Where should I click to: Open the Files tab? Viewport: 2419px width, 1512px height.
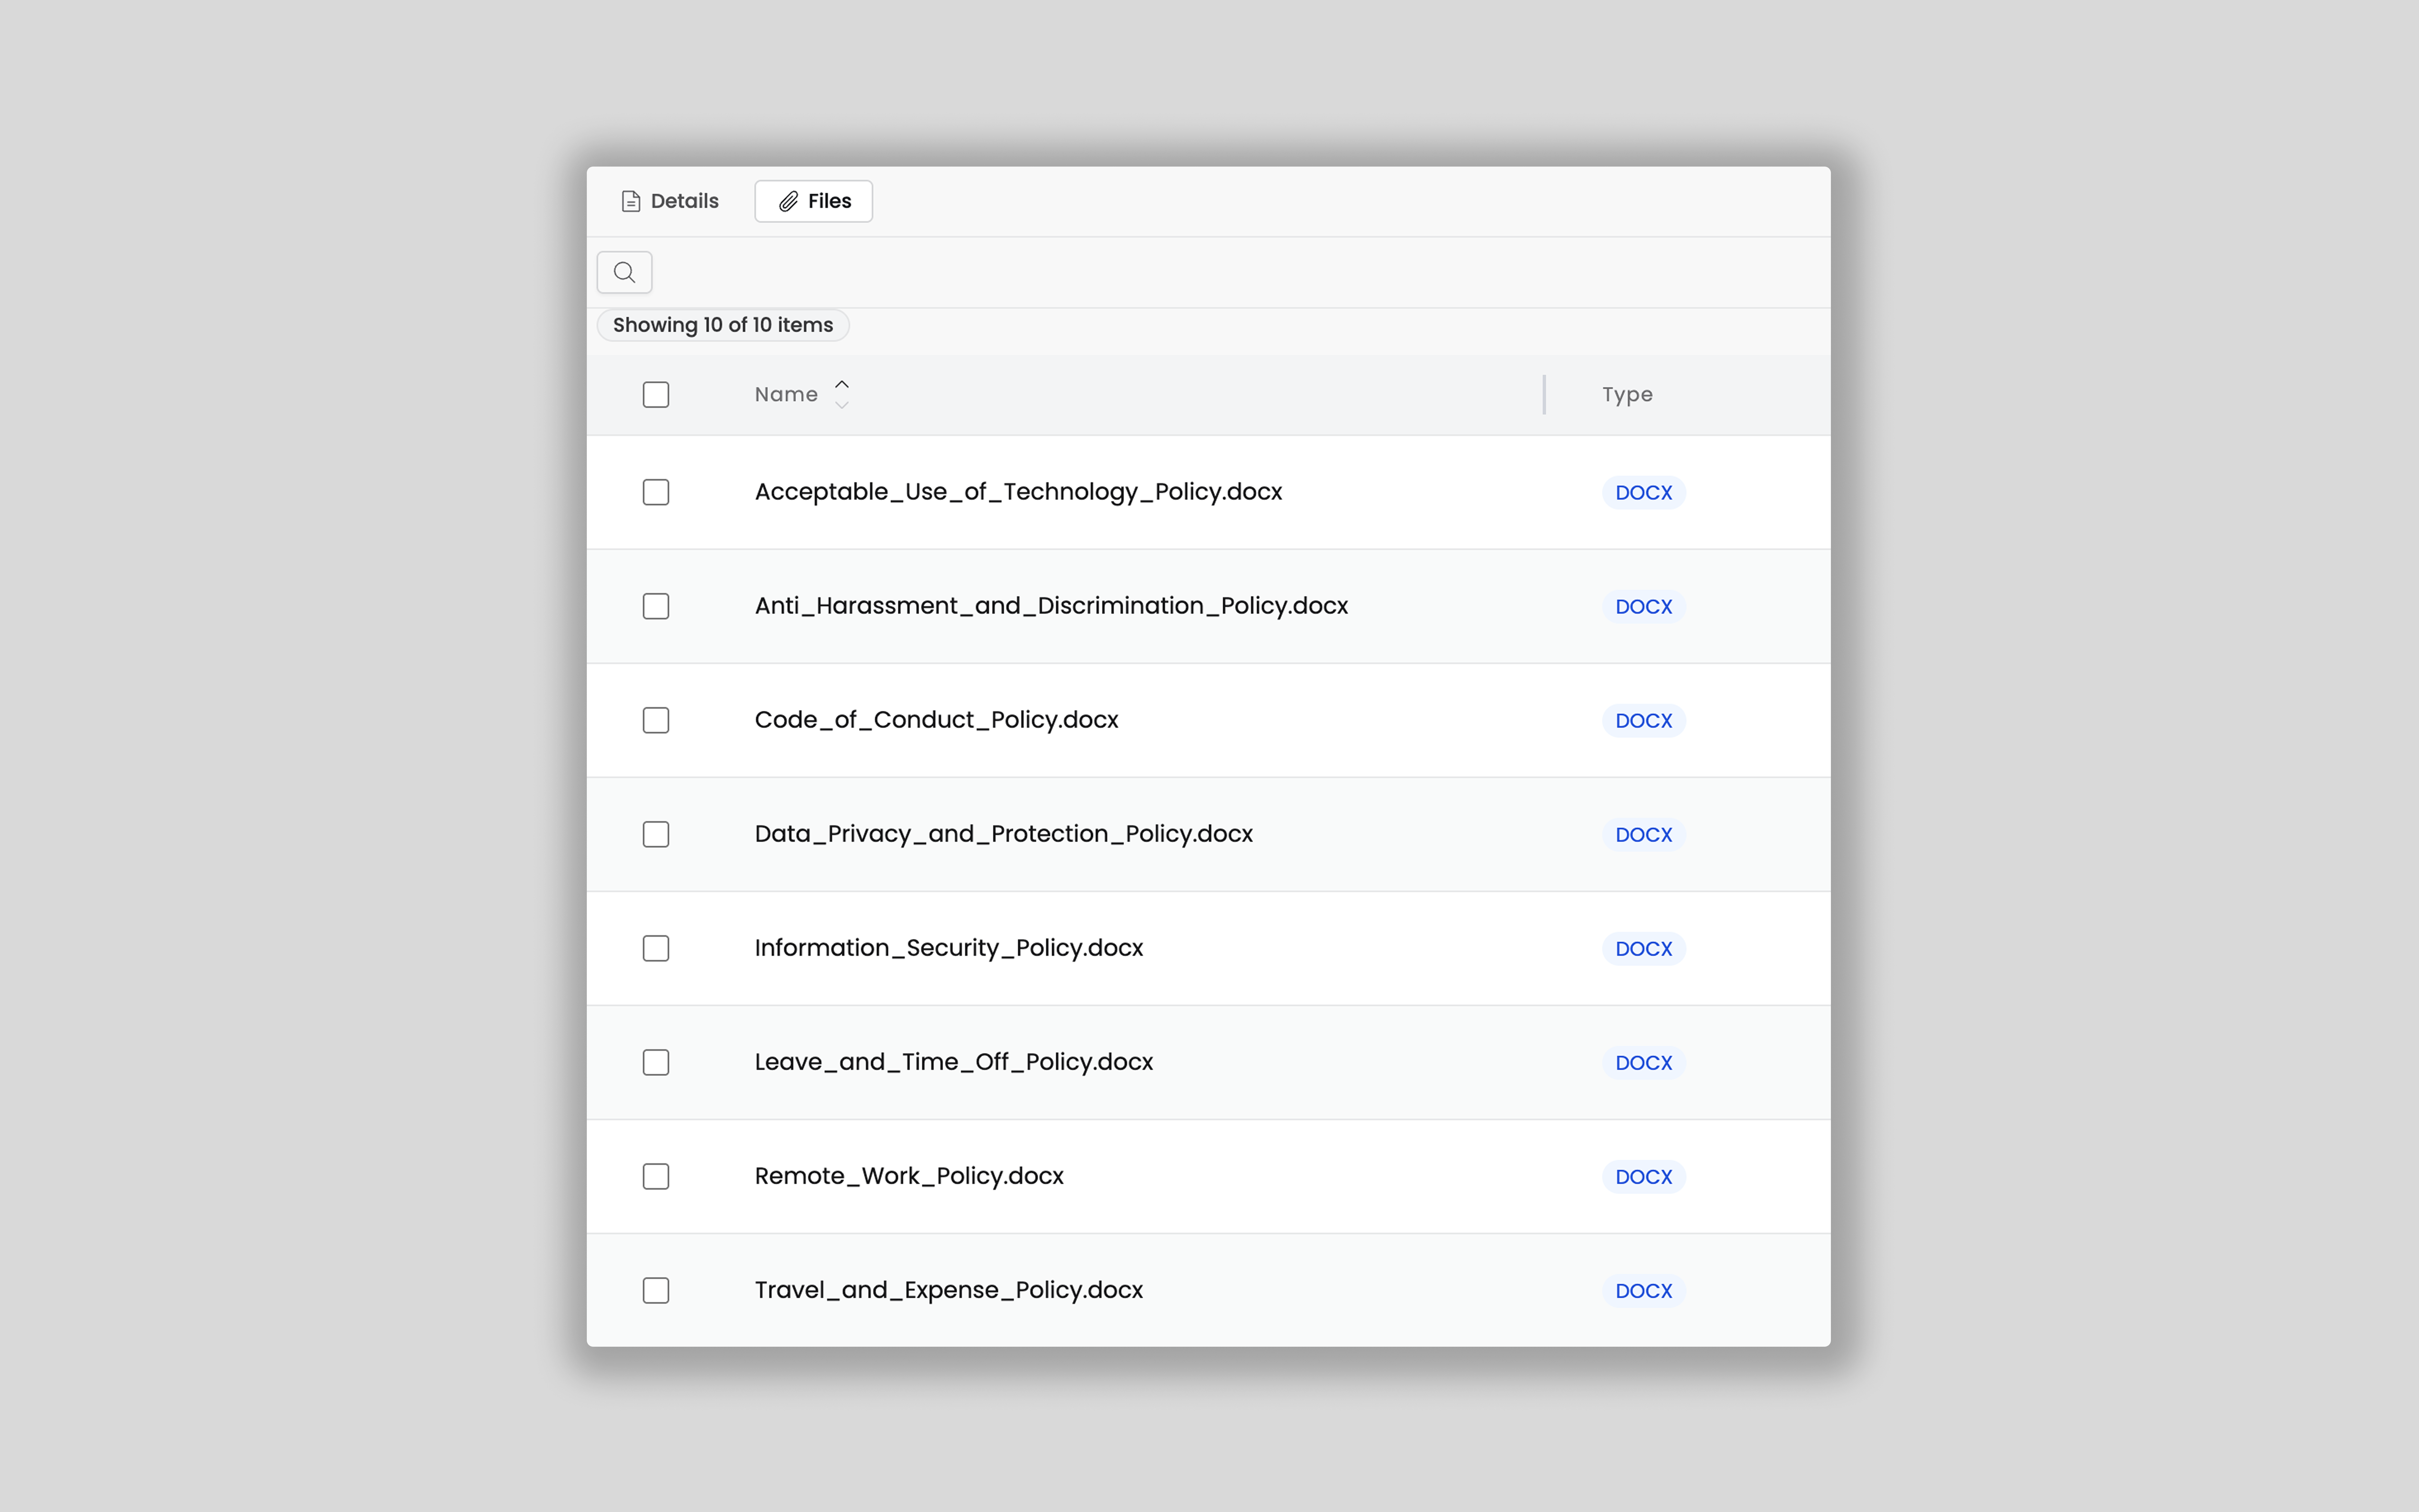(814, 201)
